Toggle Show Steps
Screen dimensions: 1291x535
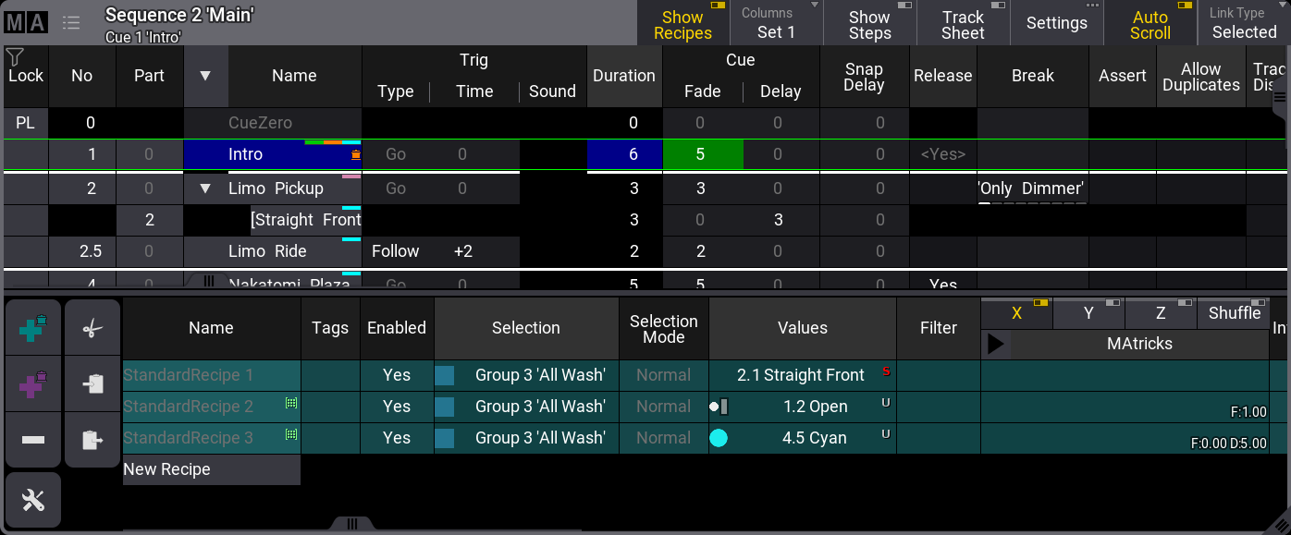click(869, 24)
